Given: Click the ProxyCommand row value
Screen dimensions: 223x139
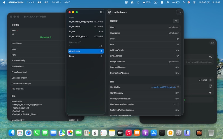Looking at the screenshot, I should (174, 61).
